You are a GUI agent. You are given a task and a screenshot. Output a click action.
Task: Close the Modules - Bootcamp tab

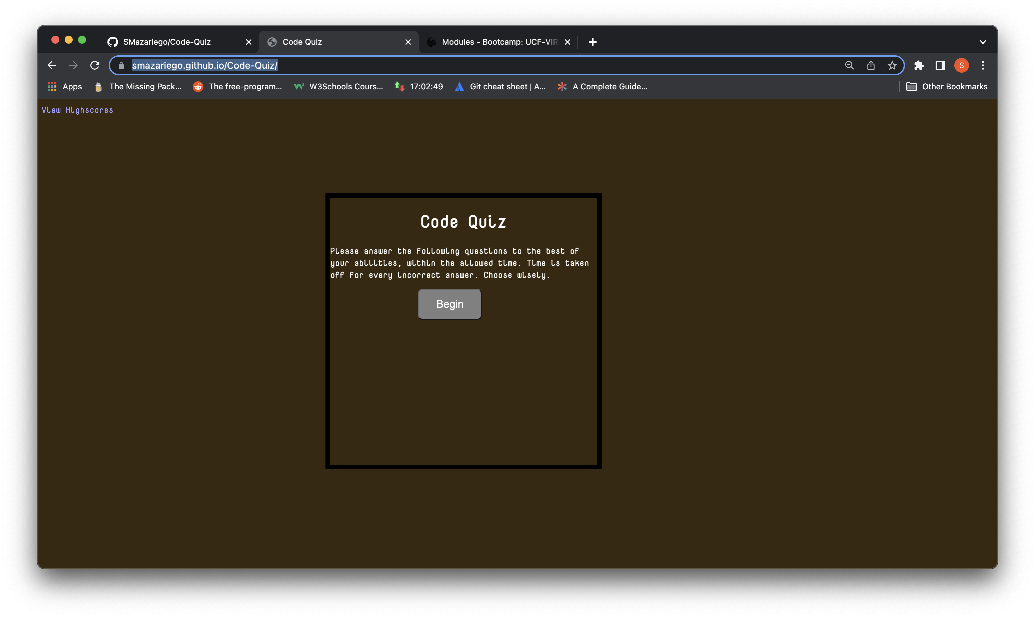click(x=567, y=42)
